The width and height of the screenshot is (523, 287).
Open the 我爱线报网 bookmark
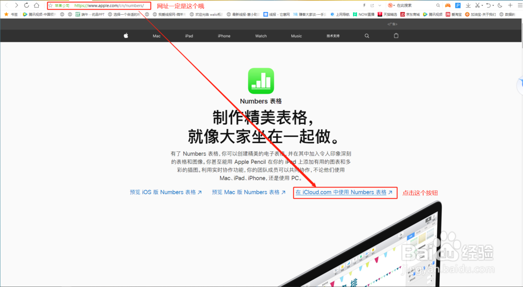169,14
